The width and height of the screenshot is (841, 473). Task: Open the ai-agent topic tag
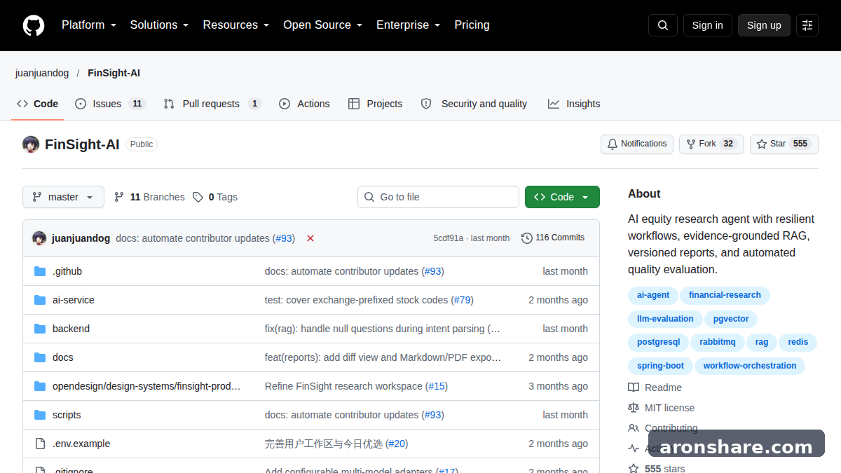tap(653, 295)
